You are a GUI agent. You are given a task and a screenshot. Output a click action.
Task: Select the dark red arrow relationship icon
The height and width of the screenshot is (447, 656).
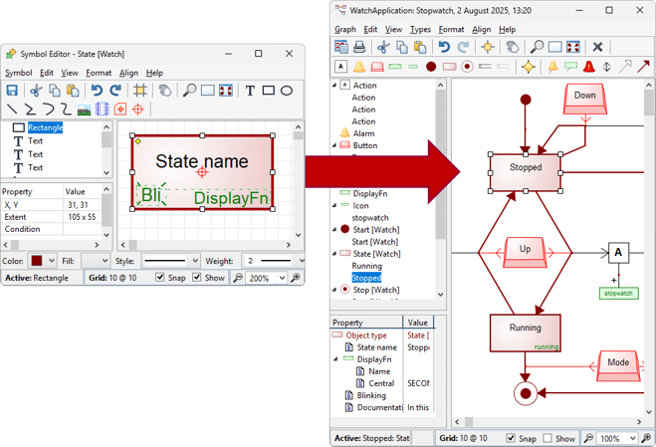pyautogui.click(x=643, y=67)
